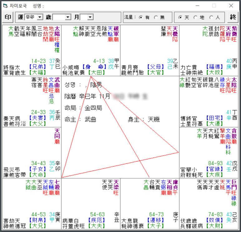241x232 pixels.
Task: Click the 【大財】 decade label
Action: (x=214, y=226)
